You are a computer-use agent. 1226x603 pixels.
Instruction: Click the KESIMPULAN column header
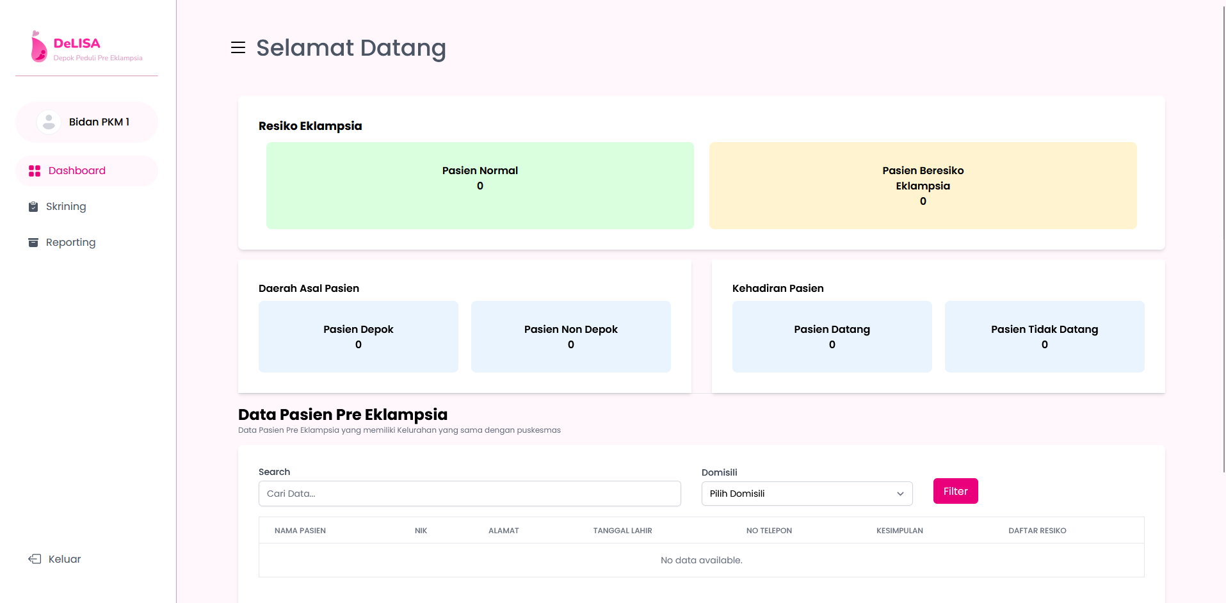pyautogui.click(x=899, y=531)
